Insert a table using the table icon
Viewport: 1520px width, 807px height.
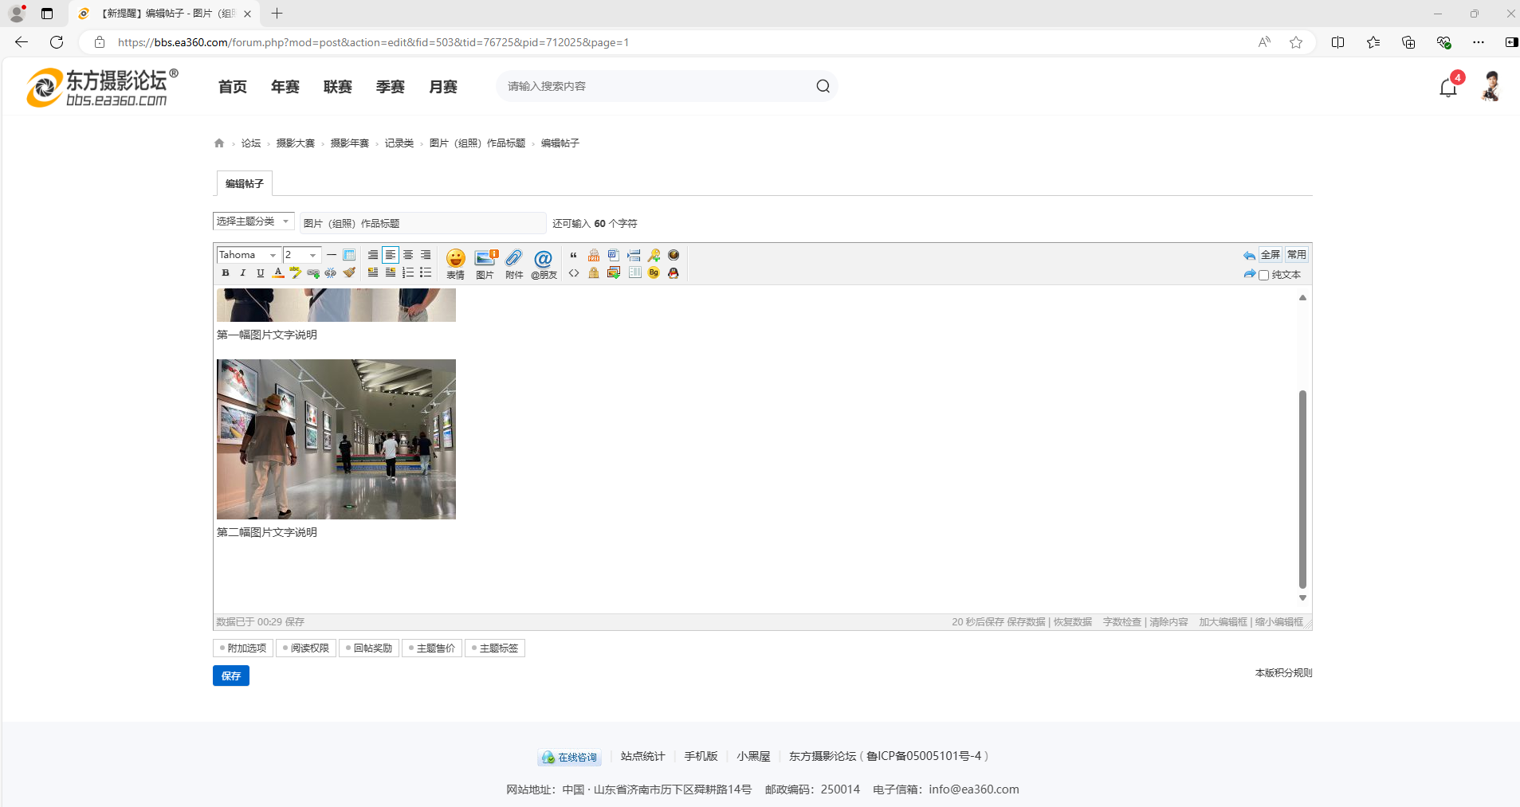pos(349,255)
